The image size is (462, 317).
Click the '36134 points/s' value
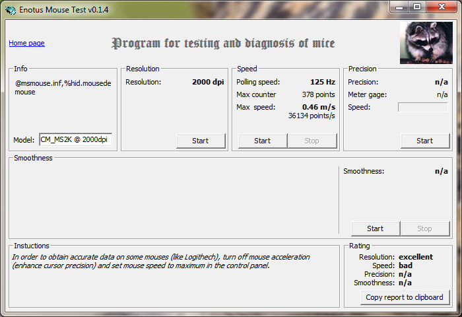[312, 116]
